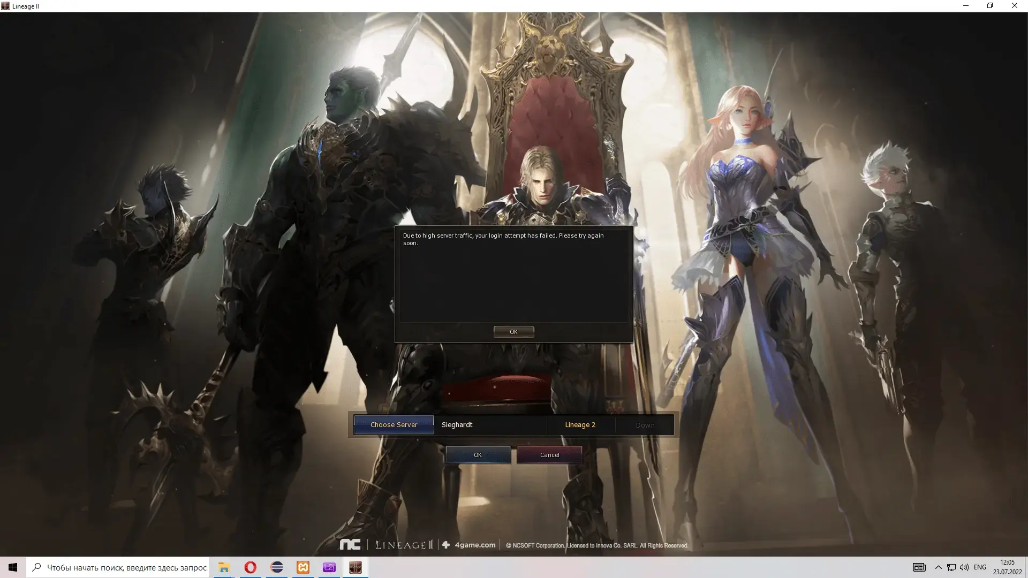
Task: Restore down the Lineage II window
Action: (x=990, y=6)
